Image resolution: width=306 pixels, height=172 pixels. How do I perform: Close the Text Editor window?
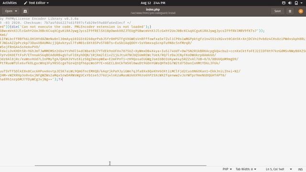(301, 11)
